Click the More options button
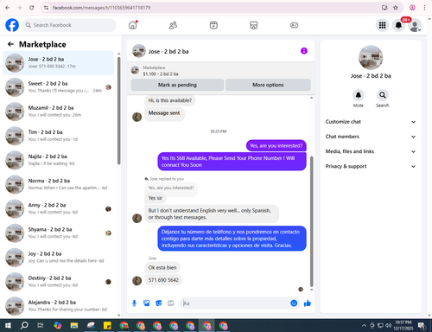Screen dimensions: 432x332 point(268,85)
